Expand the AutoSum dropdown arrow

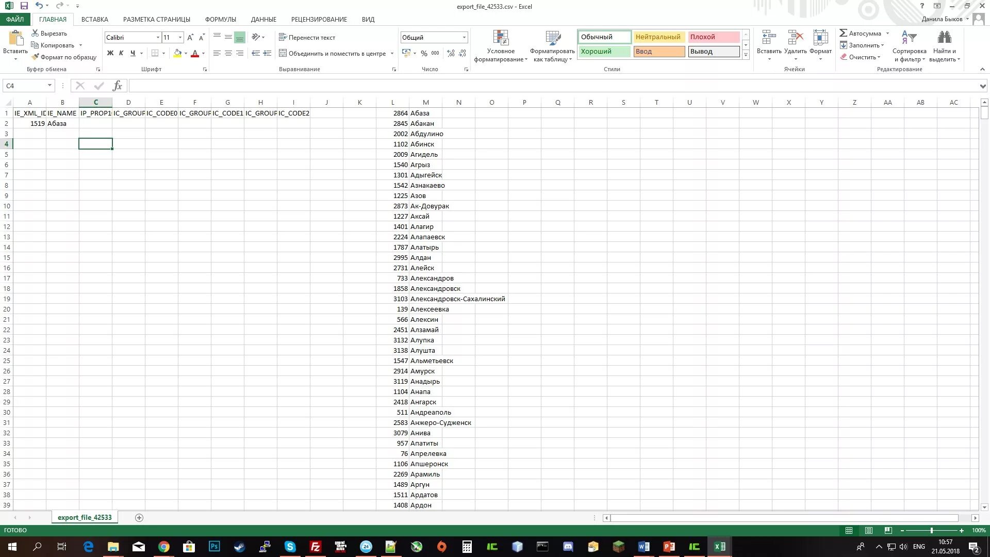887,34
